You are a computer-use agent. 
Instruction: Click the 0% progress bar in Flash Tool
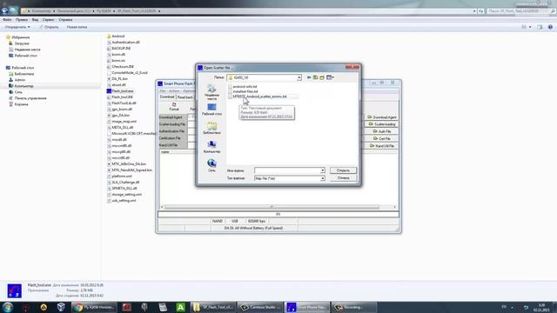click(278, 214)
